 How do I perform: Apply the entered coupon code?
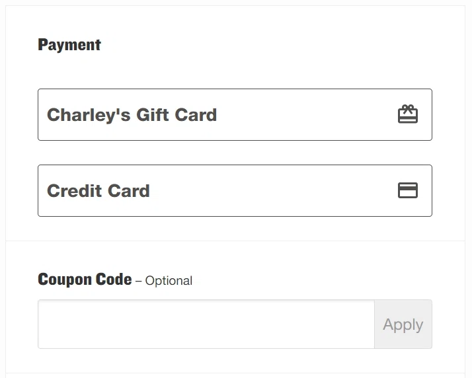403,324
